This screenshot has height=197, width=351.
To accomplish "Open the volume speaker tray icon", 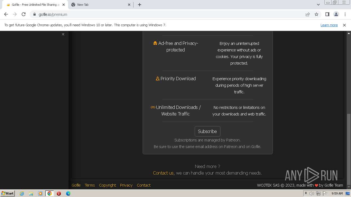I will 312,193.
